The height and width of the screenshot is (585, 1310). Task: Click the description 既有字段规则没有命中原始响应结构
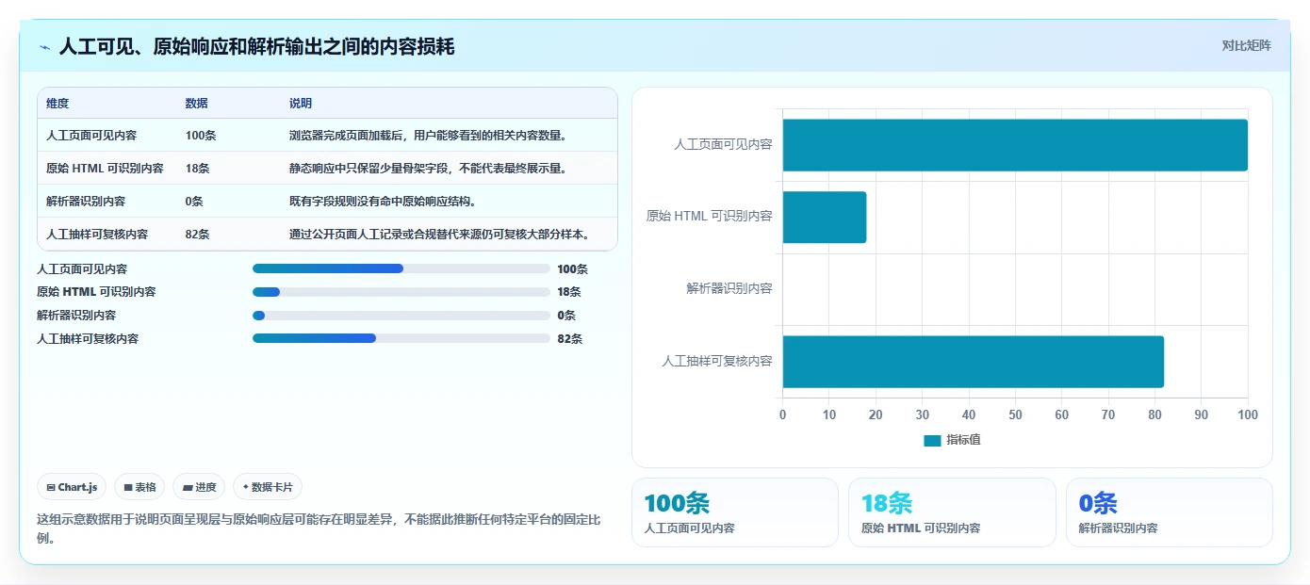(x=384, y=202)
